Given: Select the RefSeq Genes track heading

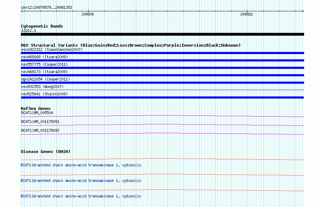Looking at the screenshot, I should point(36,108).
